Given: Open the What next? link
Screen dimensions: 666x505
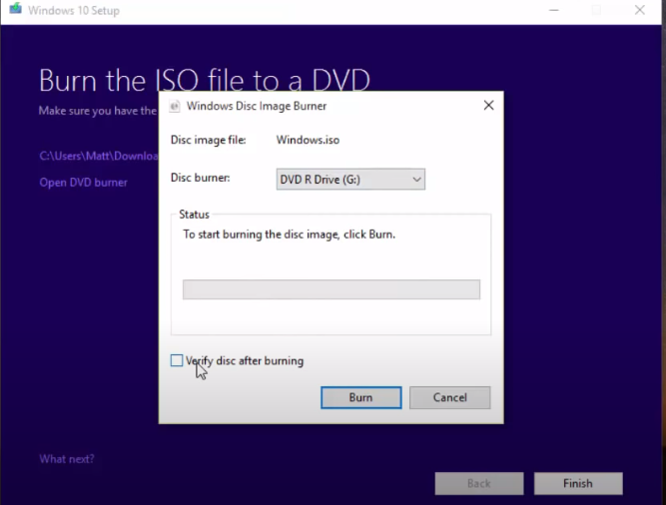Looking at the screenshot, I should tap(67, 459).
